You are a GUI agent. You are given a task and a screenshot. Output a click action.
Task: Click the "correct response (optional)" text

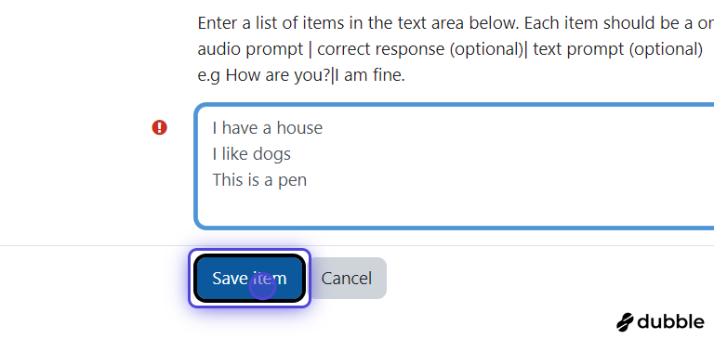[420, 49]
